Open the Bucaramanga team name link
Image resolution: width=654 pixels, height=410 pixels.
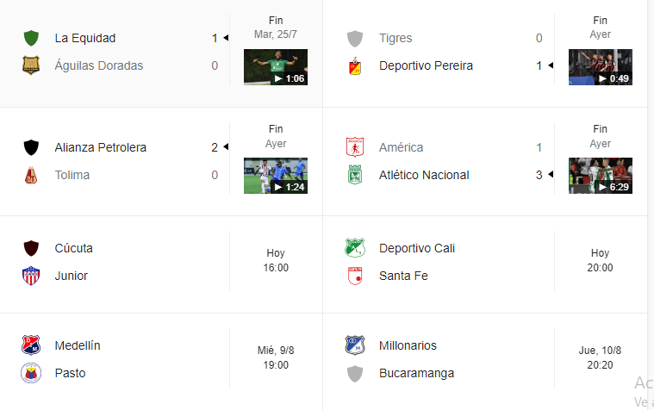click(416, 373)
